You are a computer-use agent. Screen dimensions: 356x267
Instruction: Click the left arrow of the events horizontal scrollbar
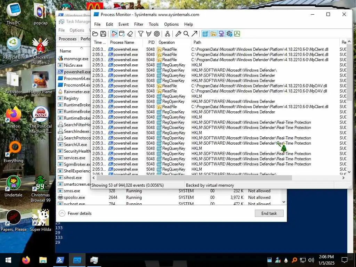[94, 178]
